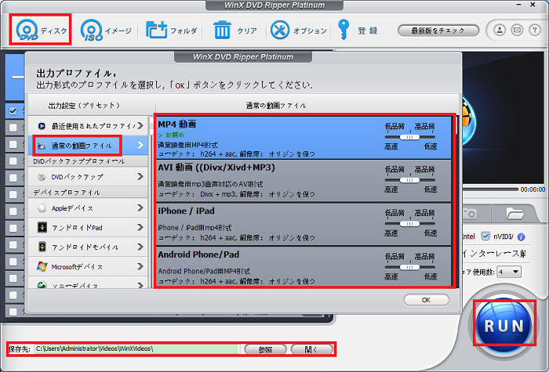Open help via the question mark icon
This screenshot has height=372, width=549.
coord(534,30)
